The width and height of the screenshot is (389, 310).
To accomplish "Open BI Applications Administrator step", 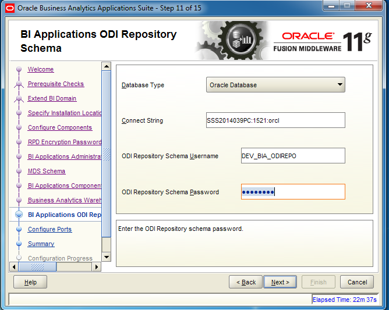I will coord(65,156).
